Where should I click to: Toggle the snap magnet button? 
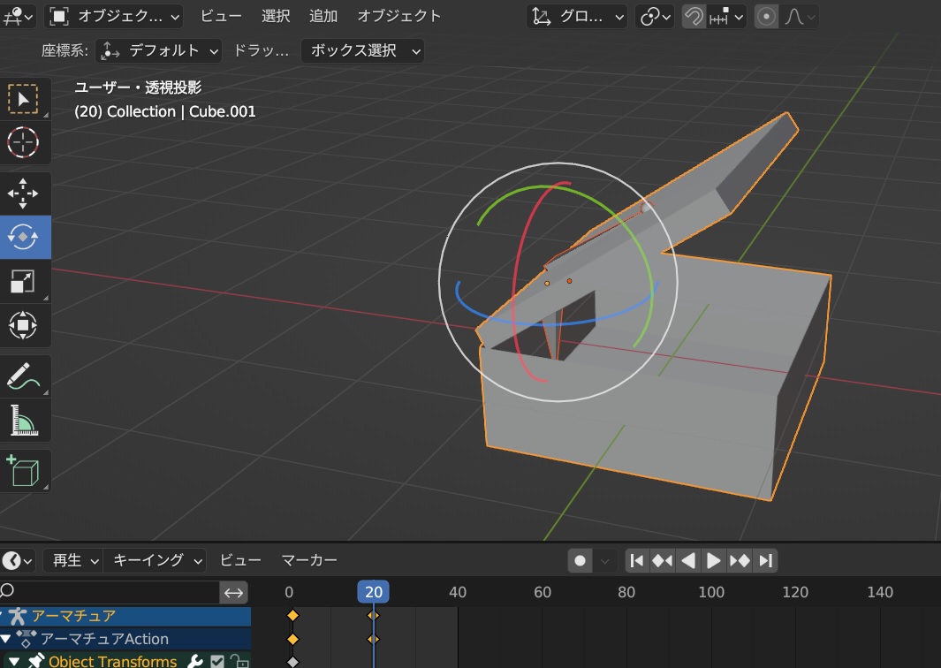tap(694, 16)
